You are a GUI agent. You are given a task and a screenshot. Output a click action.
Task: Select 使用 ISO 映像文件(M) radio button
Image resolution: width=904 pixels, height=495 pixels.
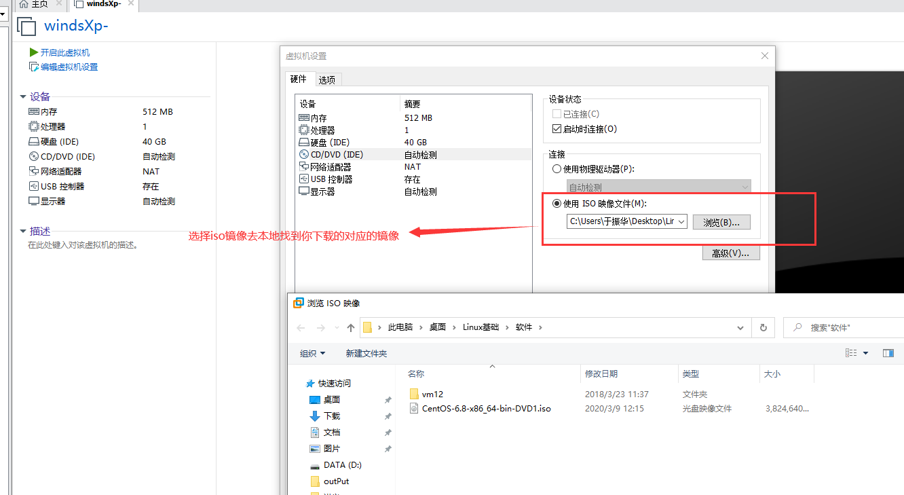pos(557,203)
